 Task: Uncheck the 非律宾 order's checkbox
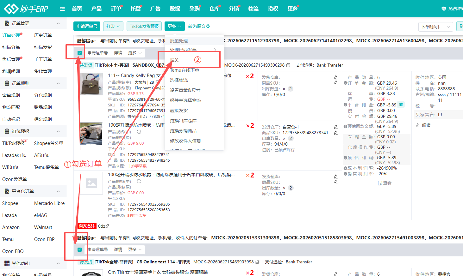point(79,249)
